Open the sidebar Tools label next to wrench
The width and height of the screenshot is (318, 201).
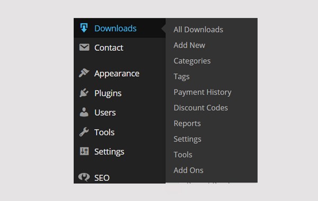[x=104, y=132]
